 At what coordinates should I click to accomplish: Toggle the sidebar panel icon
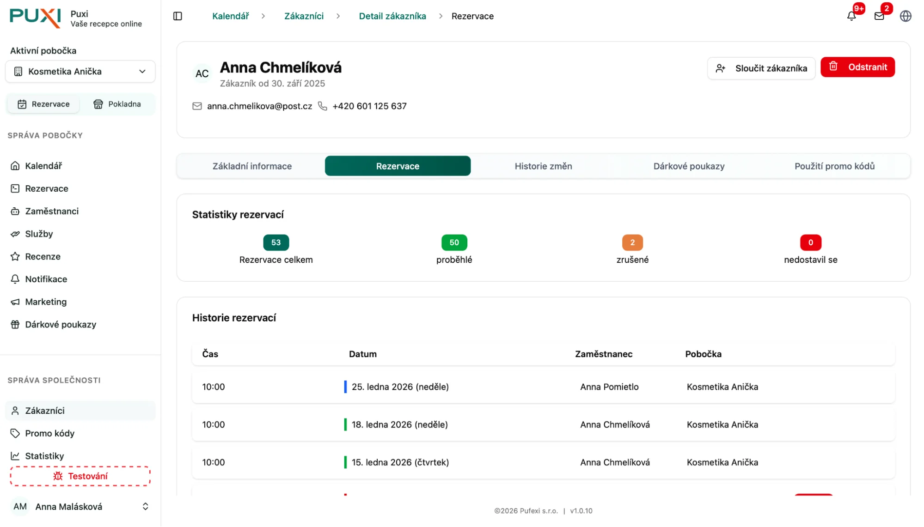[177, 16]
